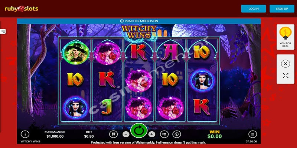
Task: Enable autoplay with circular arrows icon
Action: (x=177, y=134)
